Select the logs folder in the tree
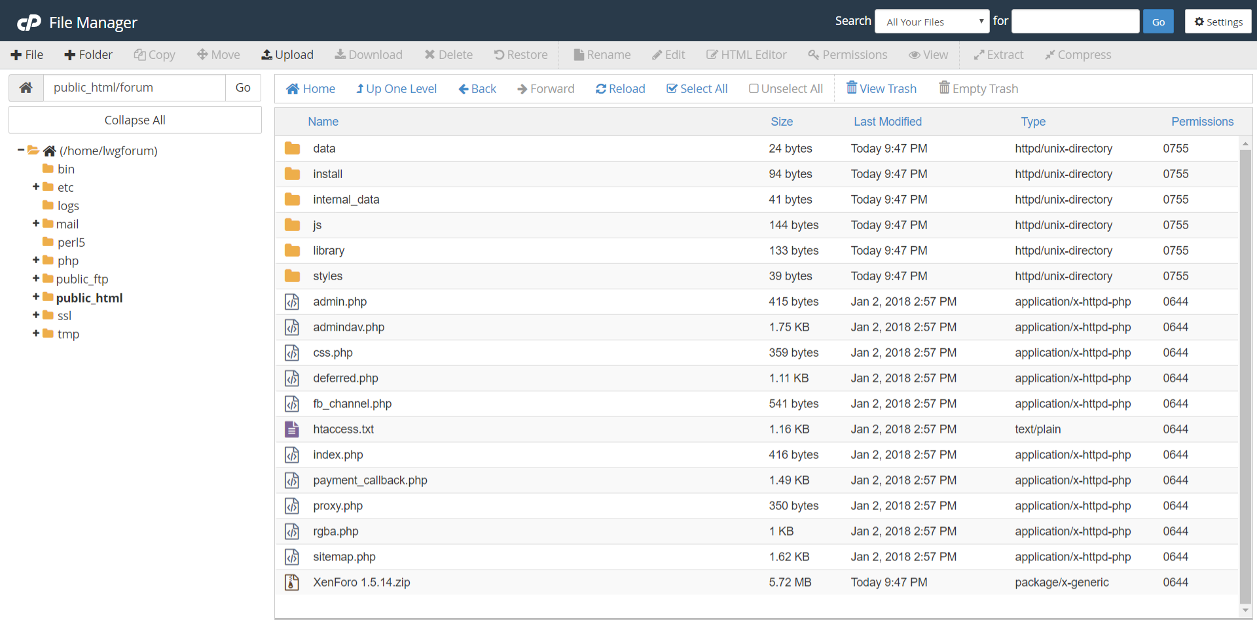The image size is (1257, 620). pyautogui.click(x=61, y=206)
